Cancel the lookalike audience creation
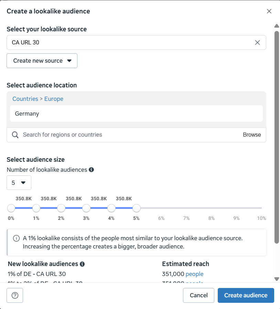280x309 pixels. point(198,295)
